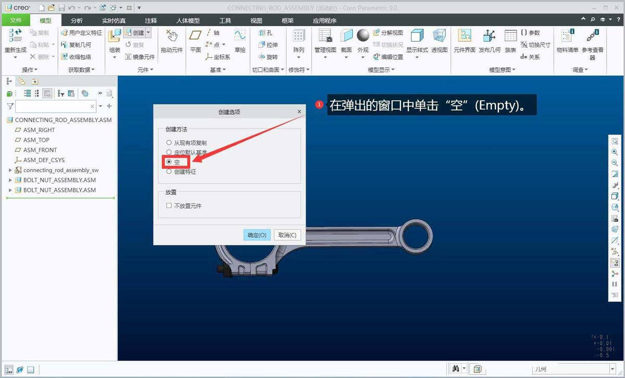
Task: Expand the Model Display (模型显示) group
Action: point(381,70)
